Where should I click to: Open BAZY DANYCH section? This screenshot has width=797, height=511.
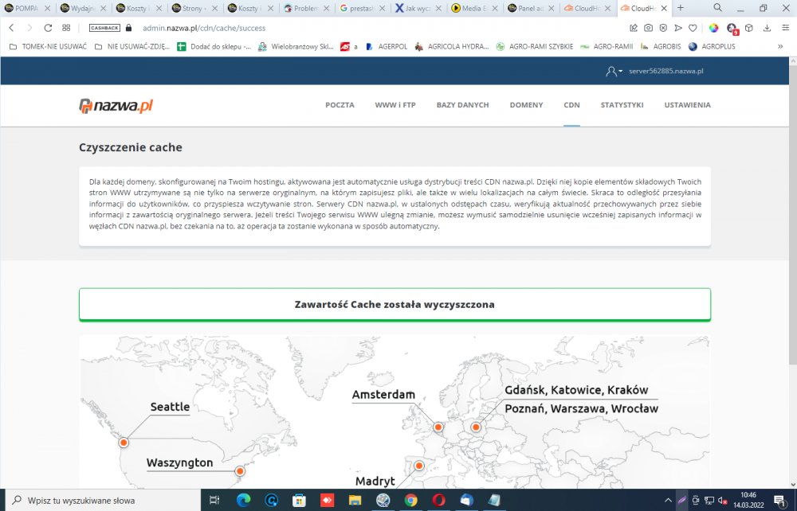[x=462, y=105]
